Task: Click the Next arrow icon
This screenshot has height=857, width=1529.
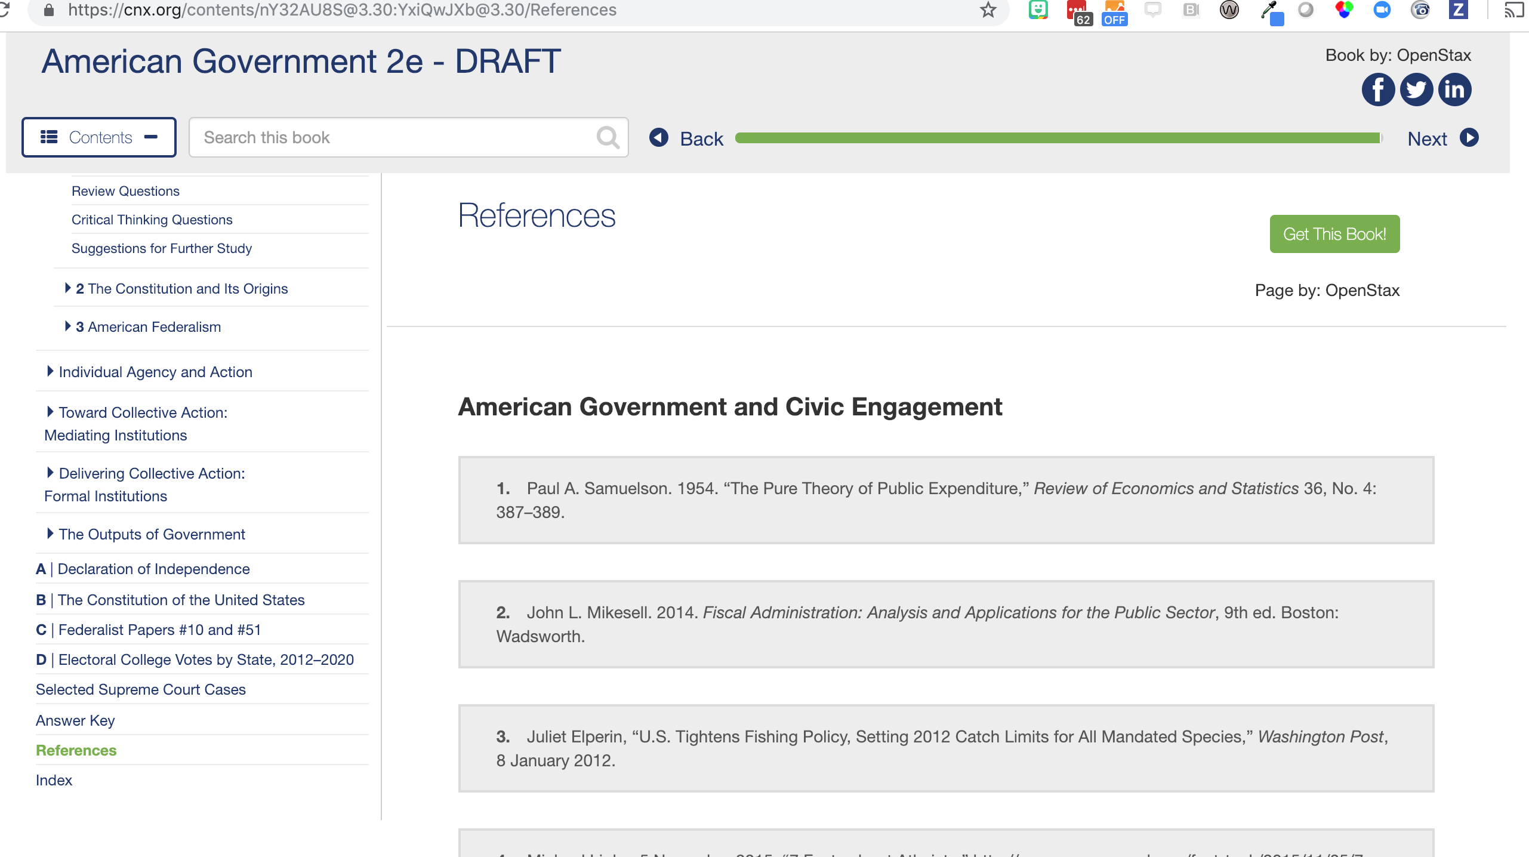Action: (x=1469, y=138)
